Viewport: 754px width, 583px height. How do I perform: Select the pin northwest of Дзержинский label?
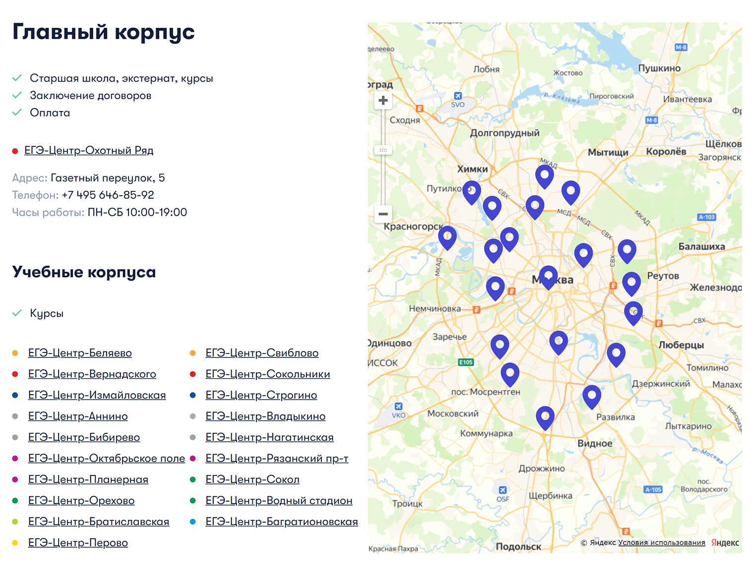(616, 355)
